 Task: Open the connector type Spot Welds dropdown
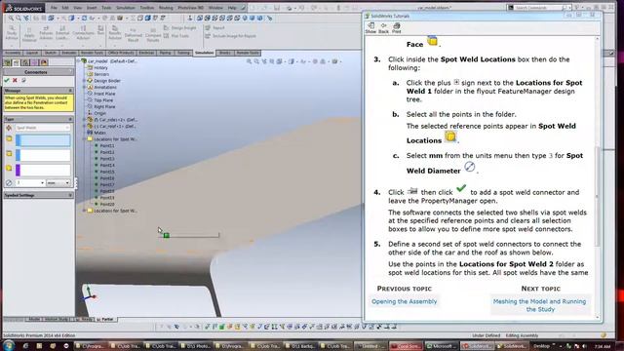coord(43,128)
